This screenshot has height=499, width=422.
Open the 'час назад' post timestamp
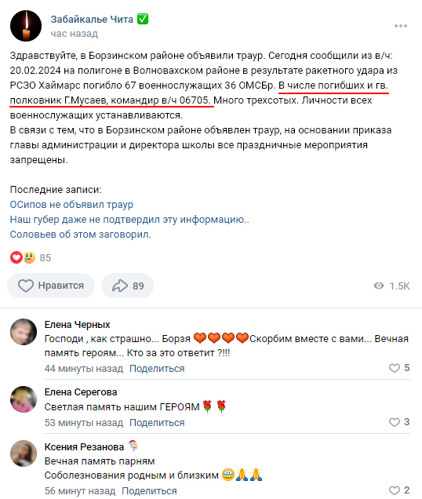pyautogui.click(x=75, y=34)
